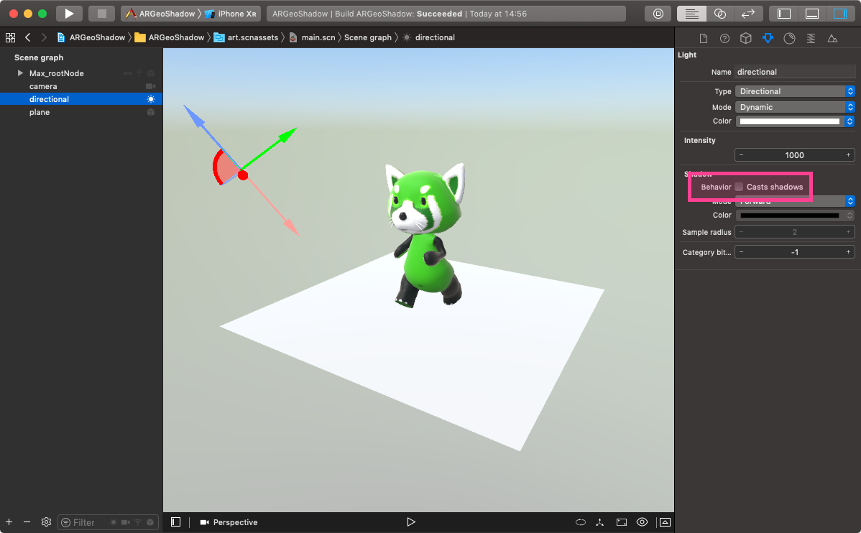This screenshot has height=533, width=861.
Task: Show the bottom timeline panel
Action: 665,522
